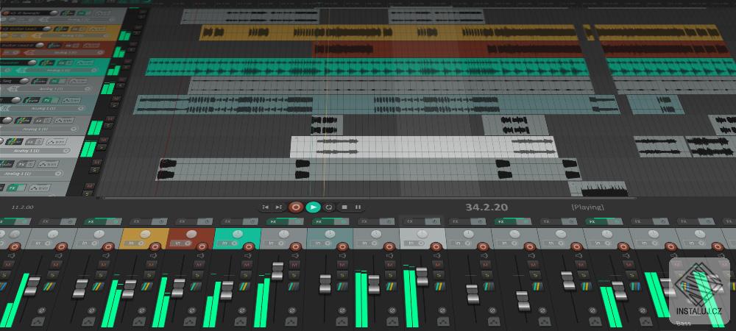Toggle the transport Record button
Screen dimensions: 736x331
coord(296,207)
